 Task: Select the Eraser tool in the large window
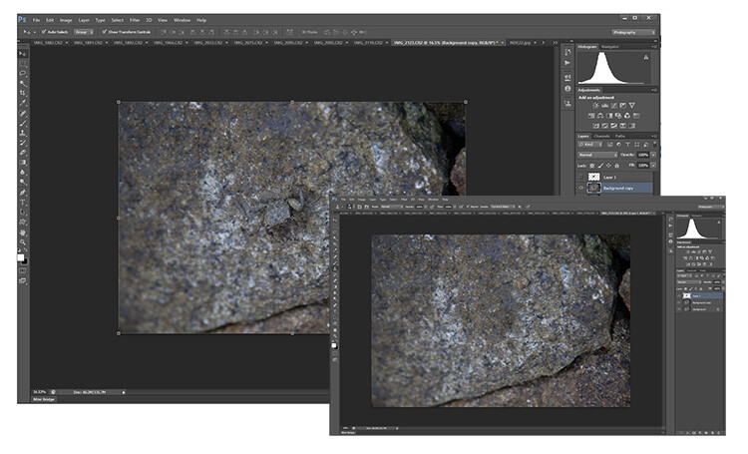tap(22, 153)
